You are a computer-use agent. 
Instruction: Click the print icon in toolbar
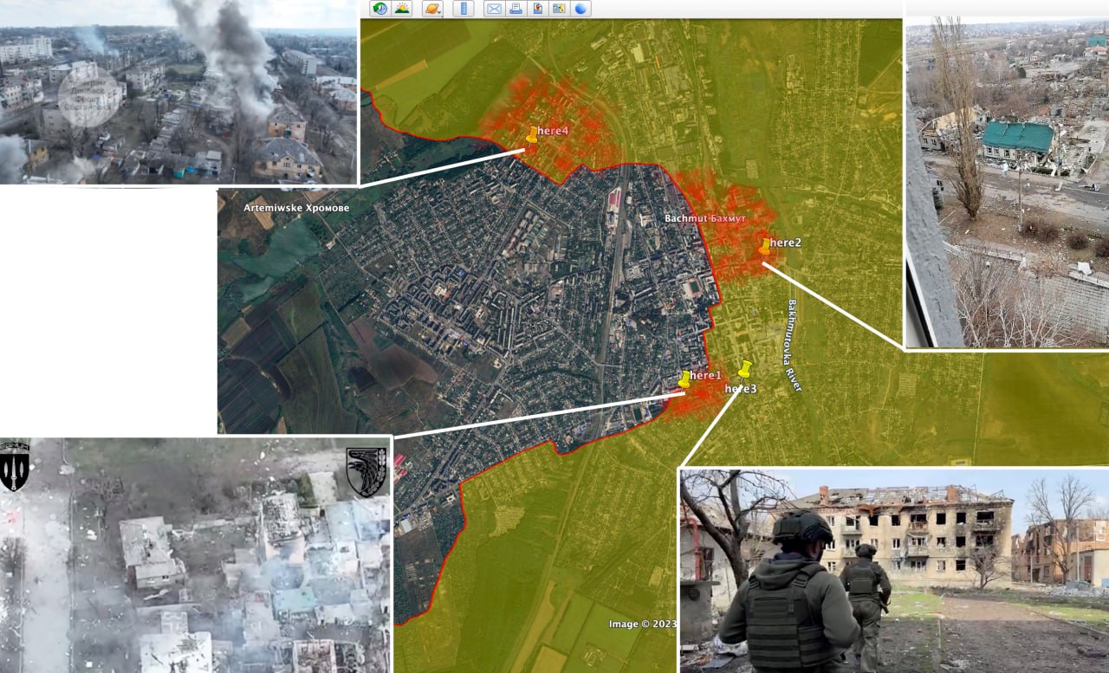coord(516,9)
